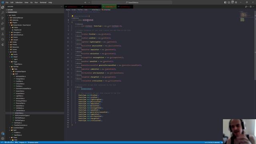Image resolution: width=256 pixels, height=144 pixels.
Task: Toggle secondary side bar layout icon
Action: pyautogui.click(x=232, y=2)
